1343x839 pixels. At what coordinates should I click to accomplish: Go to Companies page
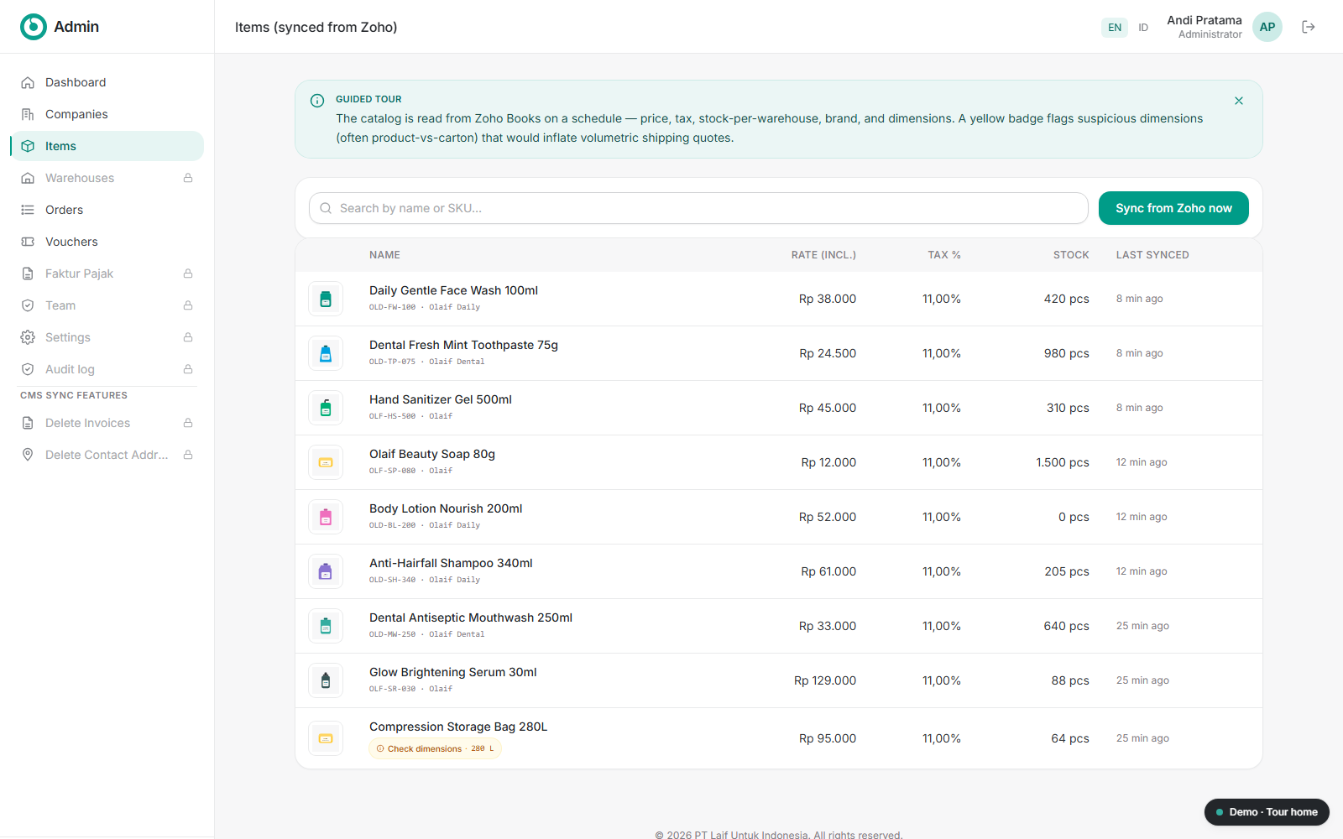[x=107, y=114]
